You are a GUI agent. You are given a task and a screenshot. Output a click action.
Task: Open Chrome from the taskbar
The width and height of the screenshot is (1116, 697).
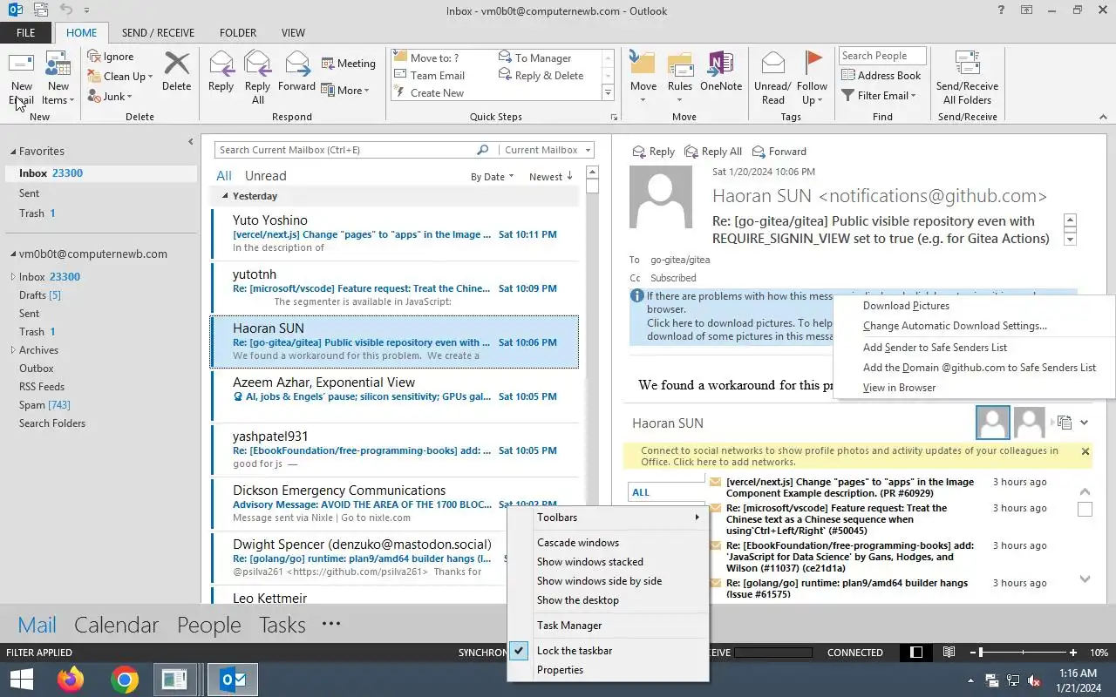125,680
